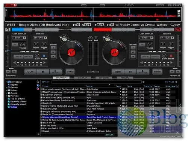Expand the History node
Viewport: 188px width, 141px height.
[x=7, y=90]
